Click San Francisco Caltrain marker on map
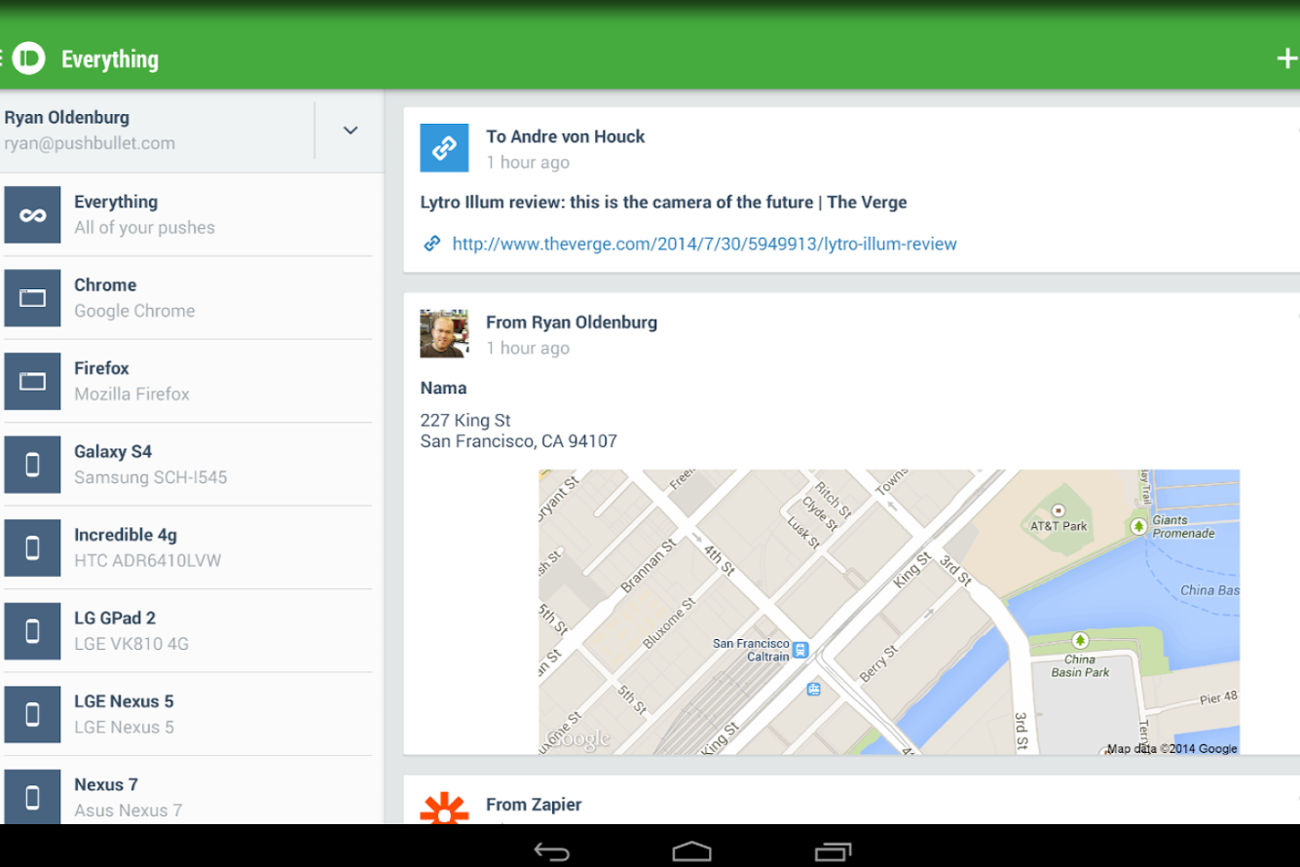The height and width of the screenshot is (867, 1300). pos(799,650)
